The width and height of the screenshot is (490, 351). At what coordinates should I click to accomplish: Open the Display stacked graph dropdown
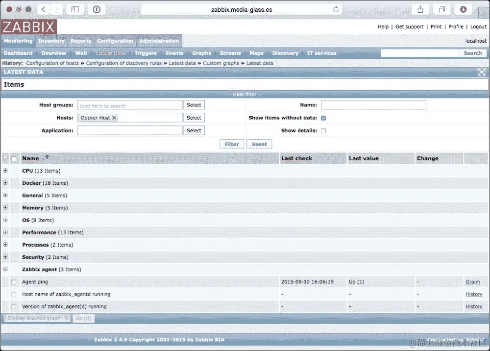[37, 318]
